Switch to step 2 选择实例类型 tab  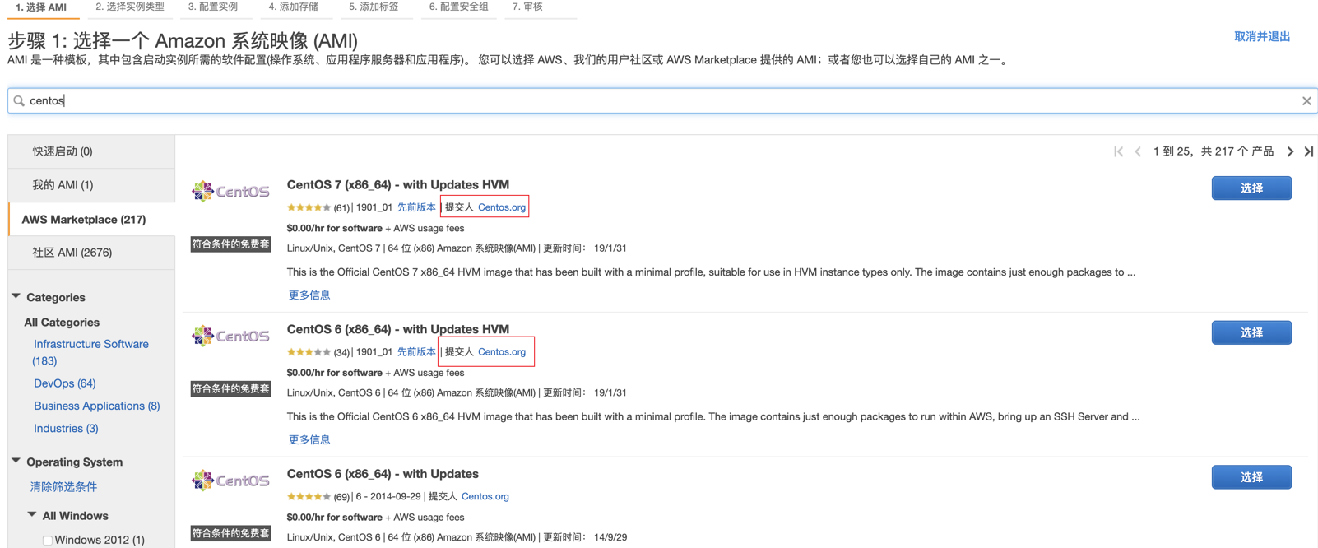pyautogui.click(x=130, y=7)
